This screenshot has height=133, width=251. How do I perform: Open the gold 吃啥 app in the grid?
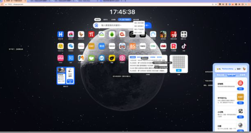point(91,46)
